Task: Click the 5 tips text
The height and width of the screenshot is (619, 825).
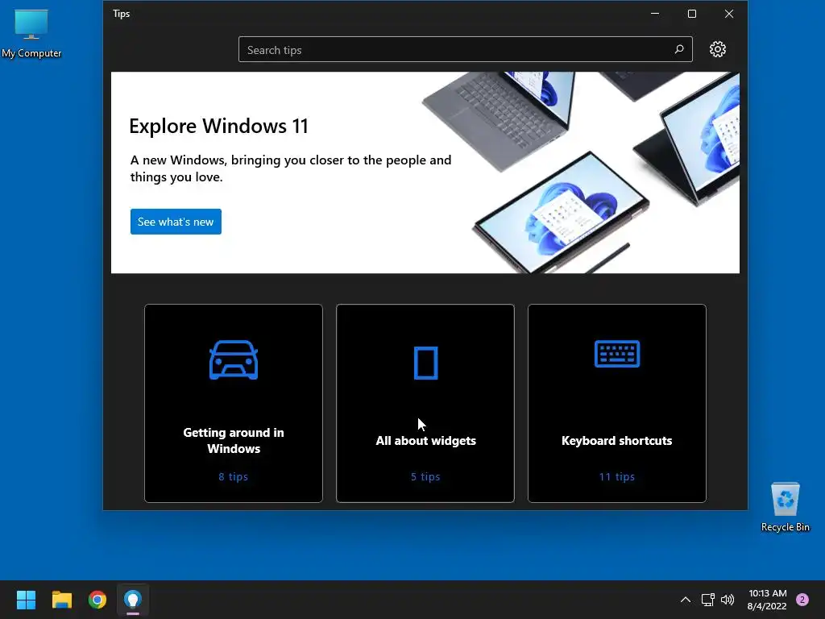Action: (x=425, y=476)
